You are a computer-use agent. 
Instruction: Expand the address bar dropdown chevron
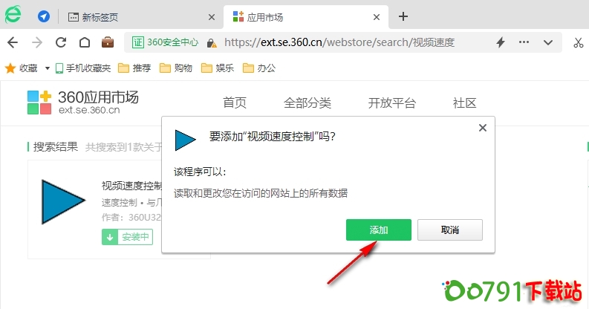coord(548,42)
